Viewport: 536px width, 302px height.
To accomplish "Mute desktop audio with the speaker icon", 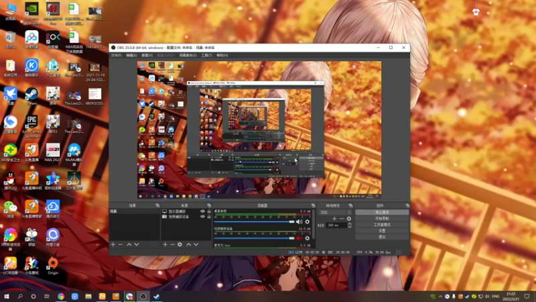I will (x=299, y=222).
